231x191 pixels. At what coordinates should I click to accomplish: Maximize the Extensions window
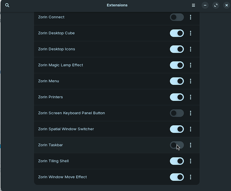tap(216, 5)
